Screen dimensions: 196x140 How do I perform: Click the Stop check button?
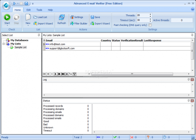point(16,19)
